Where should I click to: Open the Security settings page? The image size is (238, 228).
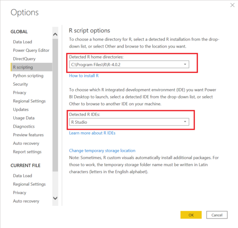tap(20, 84)
